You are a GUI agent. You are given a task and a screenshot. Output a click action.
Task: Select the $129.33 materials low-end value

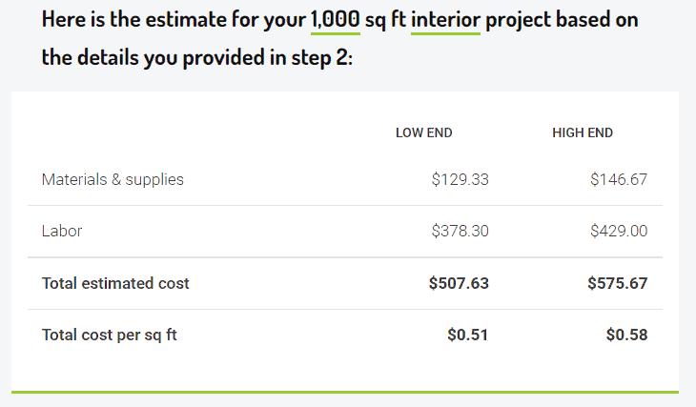[x=460, y=179]
